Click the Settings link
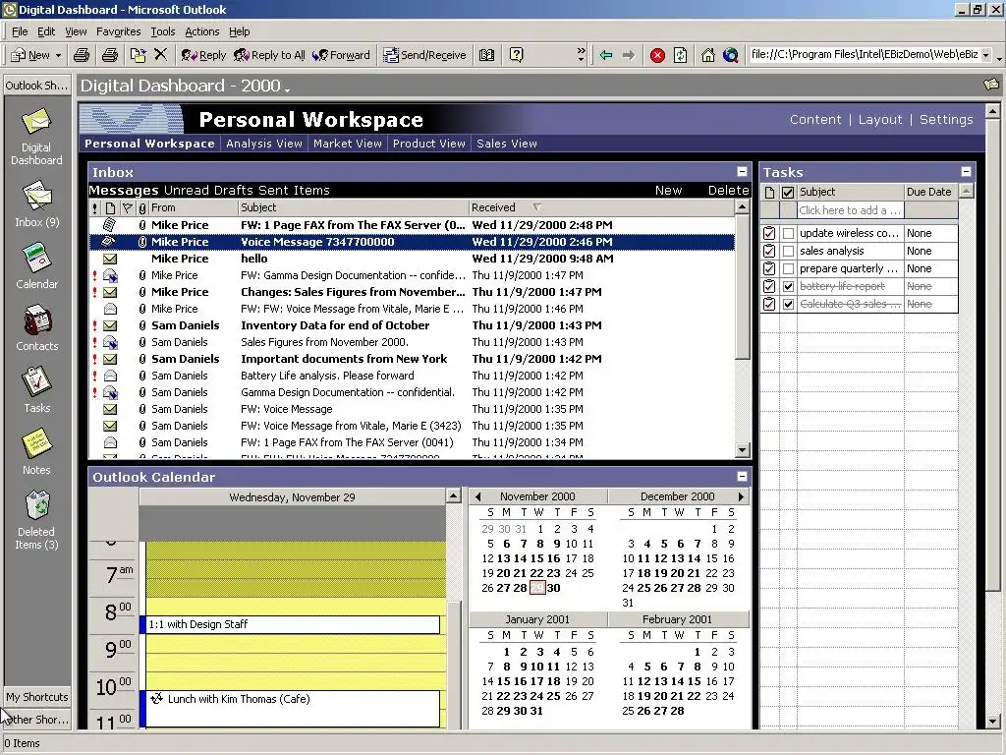 [946, 119]
